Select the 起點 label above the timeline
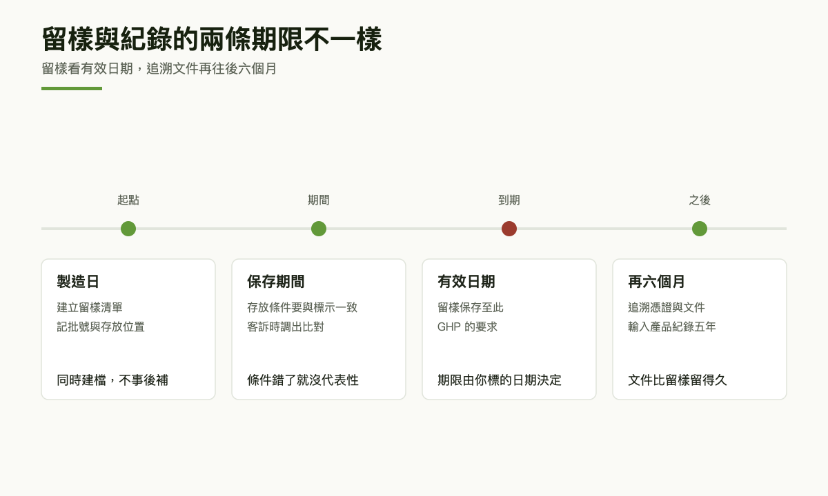The image size is (828, 496). click(x=128, y=200)
